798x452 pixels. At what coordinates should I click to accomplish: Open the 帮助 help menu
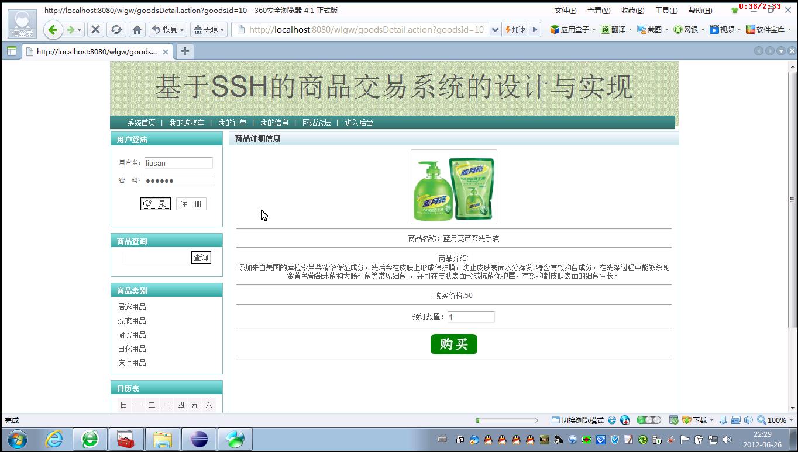700,11
